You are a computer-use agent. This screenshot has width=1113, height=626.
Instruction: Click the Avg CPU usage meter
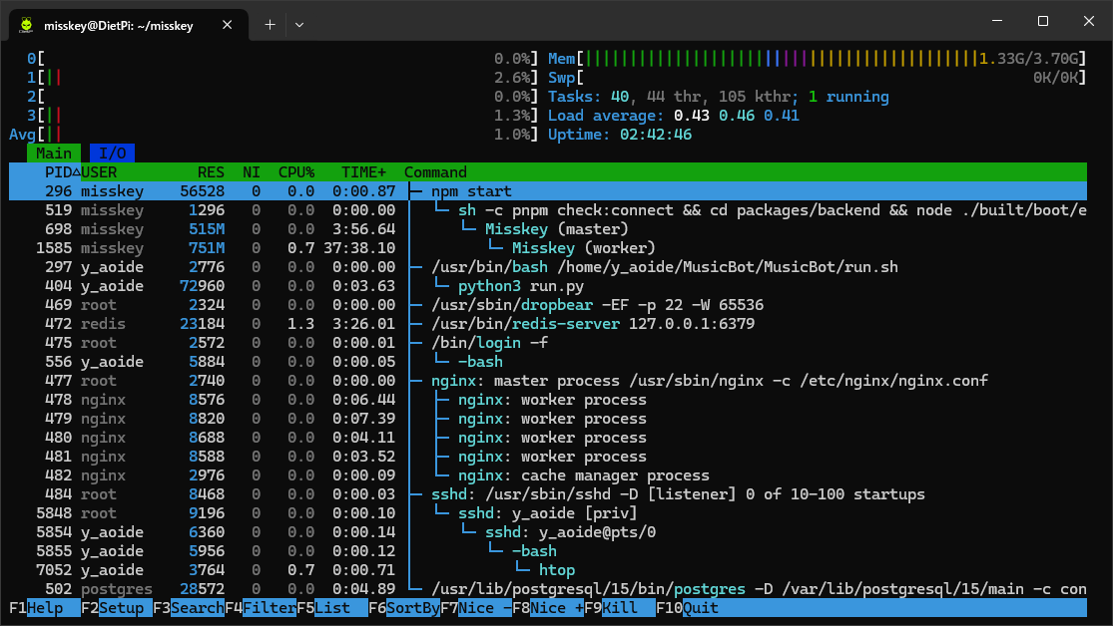(274, 135)
